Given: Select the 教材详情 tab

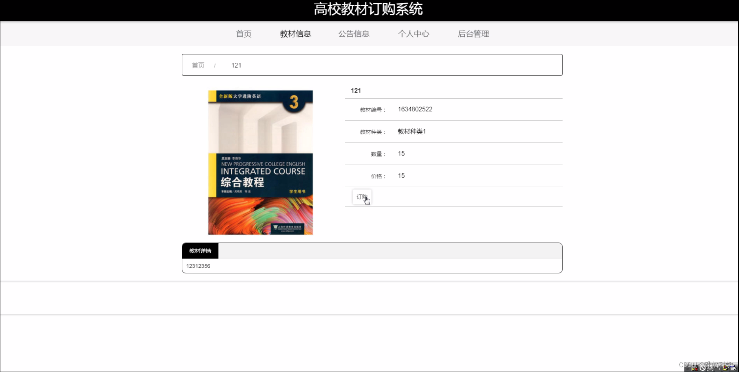Looking at the screenshot, I should (200, 250).
